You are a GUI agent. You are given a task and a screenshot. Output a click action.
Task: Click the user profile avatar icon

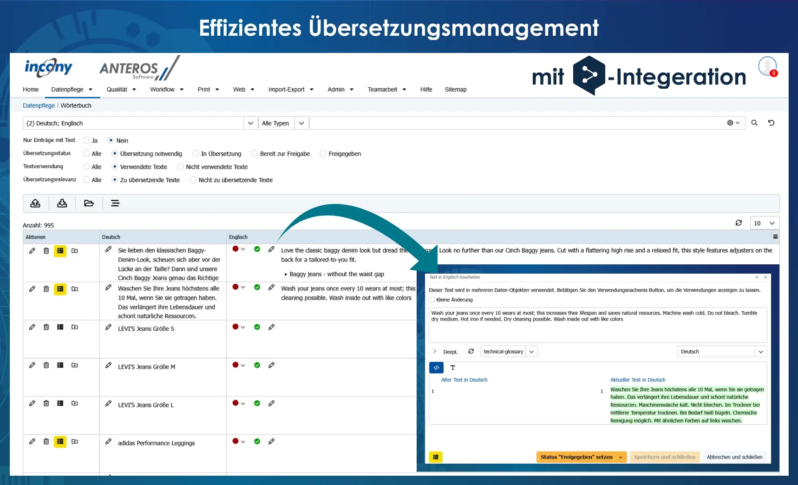[x=767, y=66]
